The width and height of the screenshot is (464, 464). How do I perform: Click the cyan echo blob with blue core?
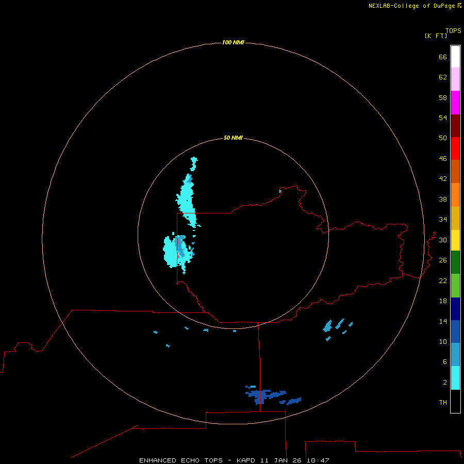pyautogui.click(x=178, y=253)
